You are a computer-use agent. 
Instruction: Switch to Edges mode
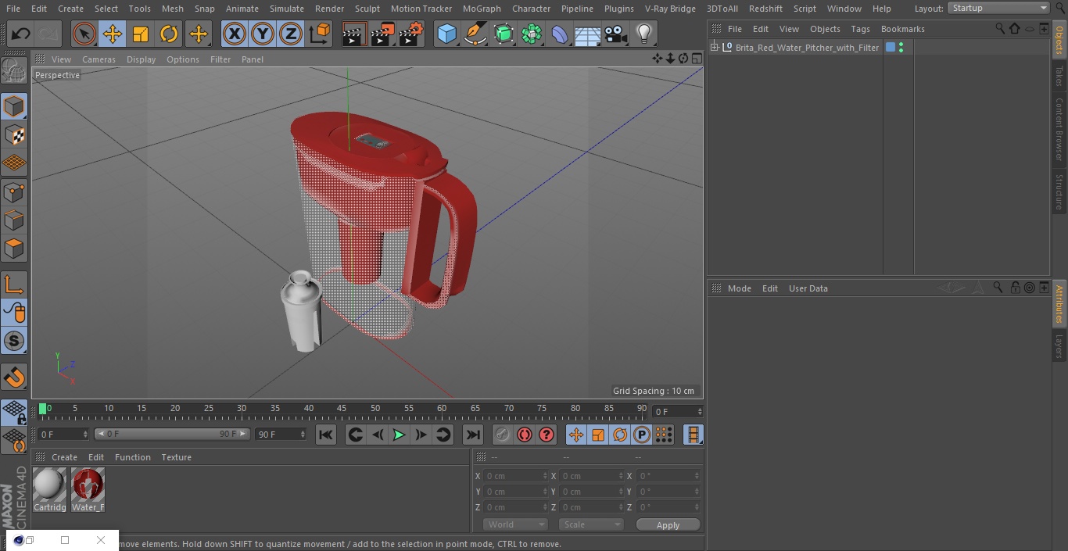[x=14, y=220]
